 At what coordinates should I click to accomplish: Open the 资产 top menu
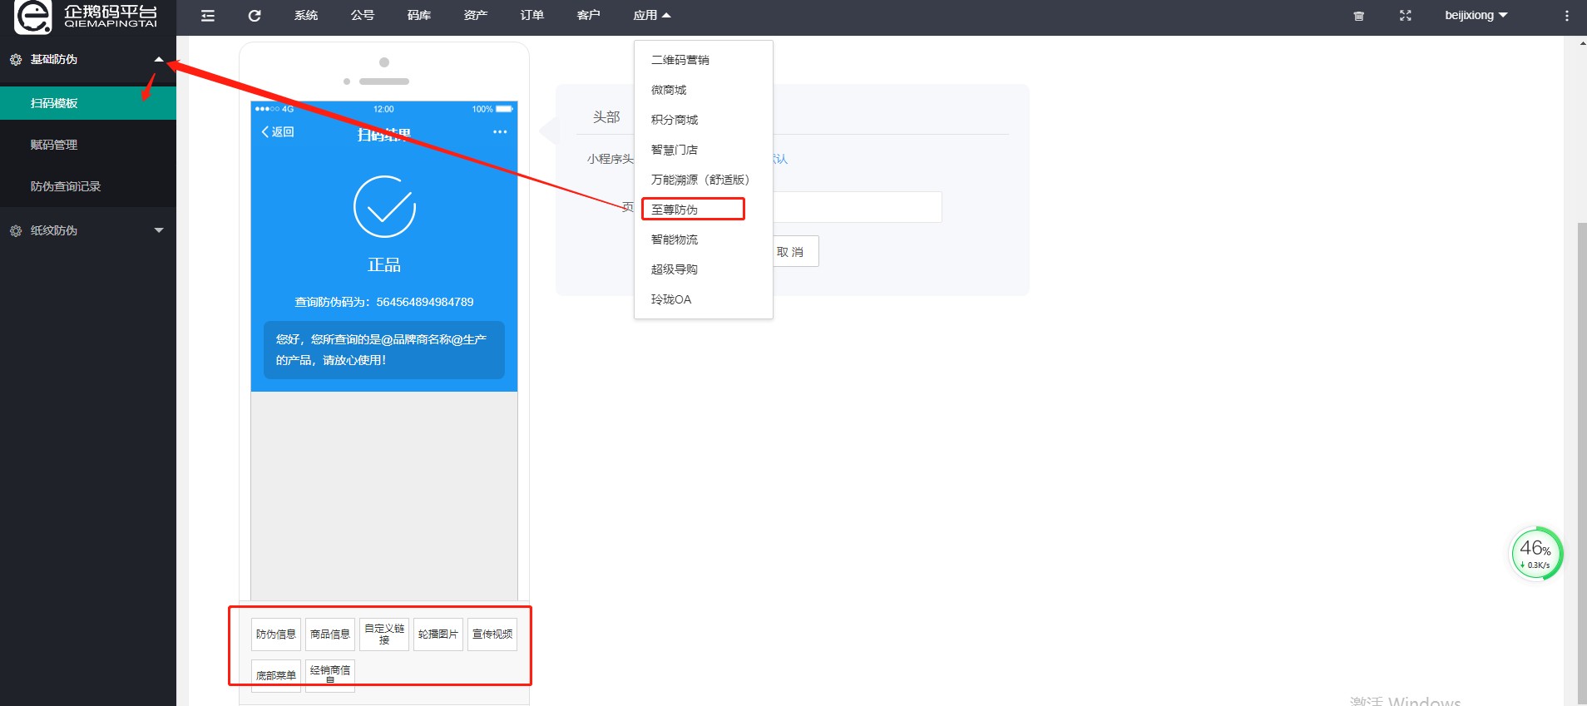pyautogui.click(x=476, y=16)
